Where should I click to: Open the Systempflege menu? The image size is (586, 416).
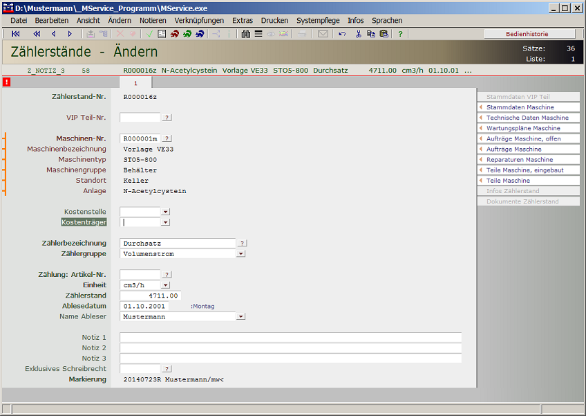318,21
